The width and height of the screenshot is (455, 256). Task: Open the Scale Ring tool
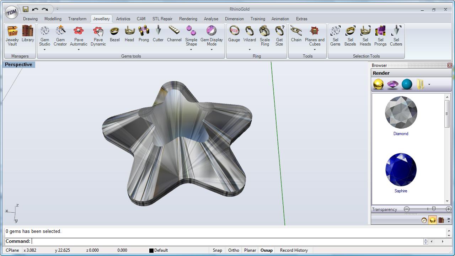click(265, 36)
